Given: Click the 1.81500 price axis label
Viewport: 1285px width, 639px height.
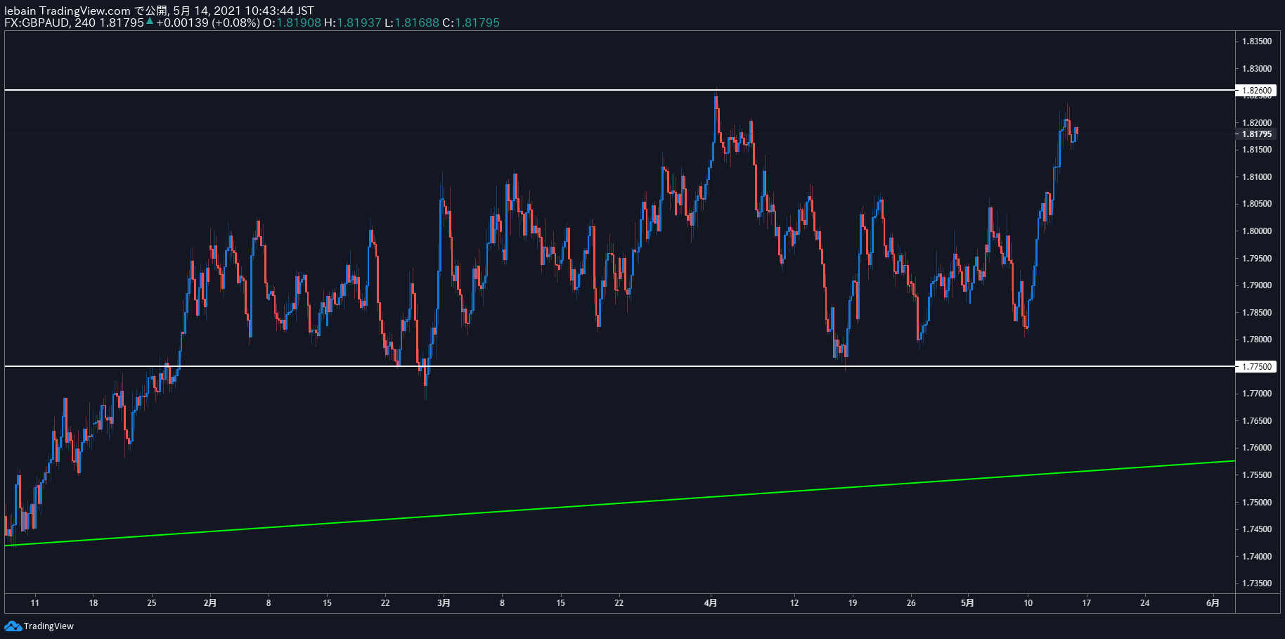Looking at the screenshot, I should tap(1256, 150).
